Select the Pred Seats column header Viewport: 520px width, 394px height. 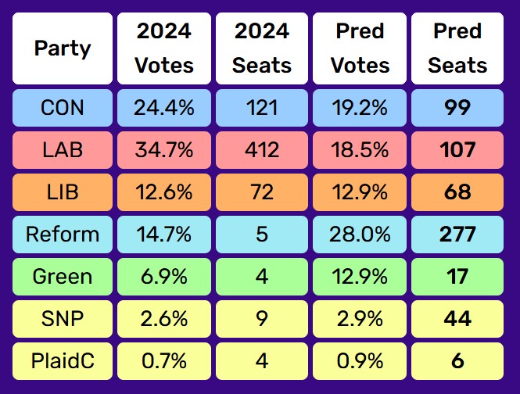tap(457, 48)
